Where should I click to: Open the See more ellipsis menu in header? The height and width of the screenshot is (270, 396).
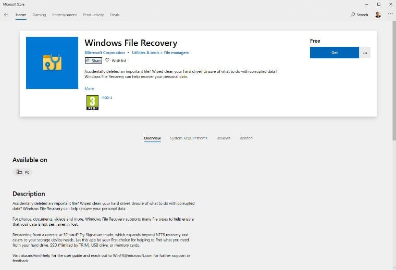390,15
